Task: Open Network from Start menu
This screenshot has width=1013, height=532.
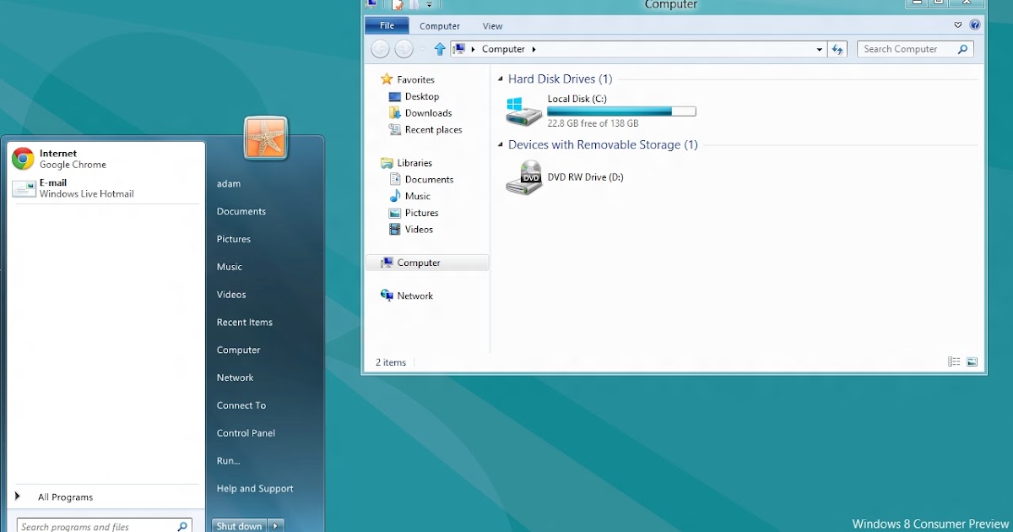Action: (x=236, y=378)
